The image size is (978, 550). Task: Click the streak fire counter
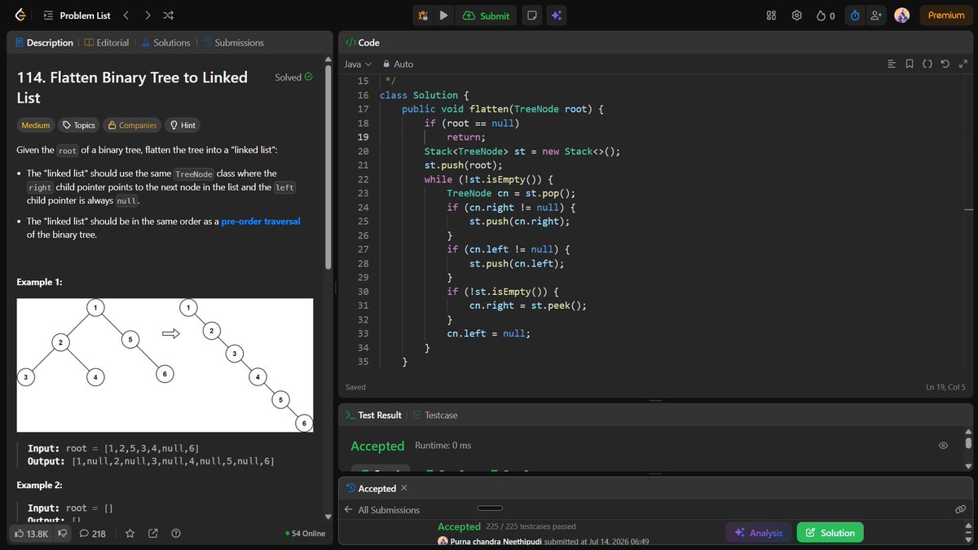pos(826,15)
